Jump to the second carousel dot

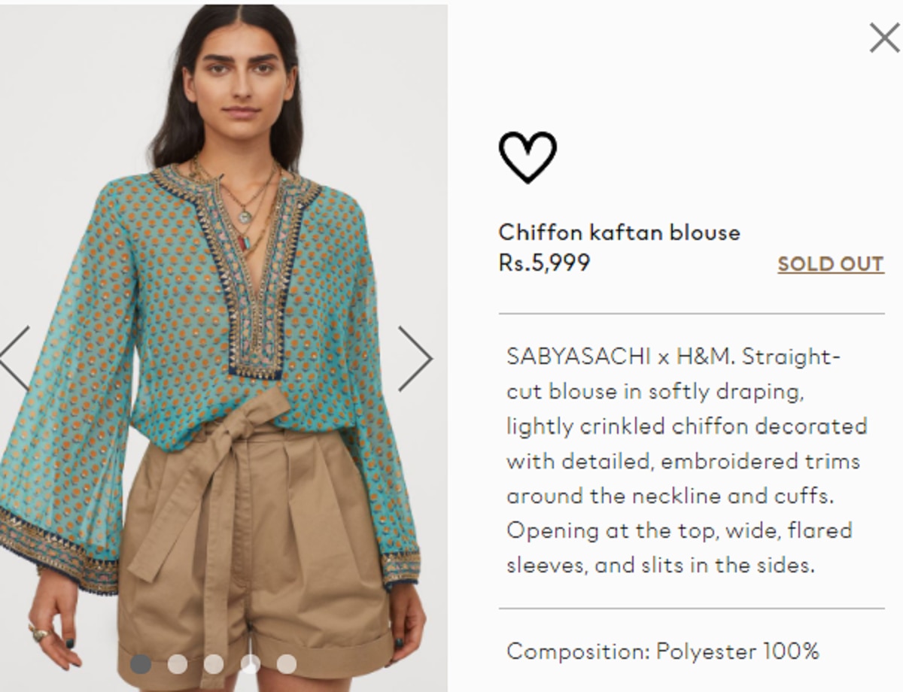click(177, 663)
